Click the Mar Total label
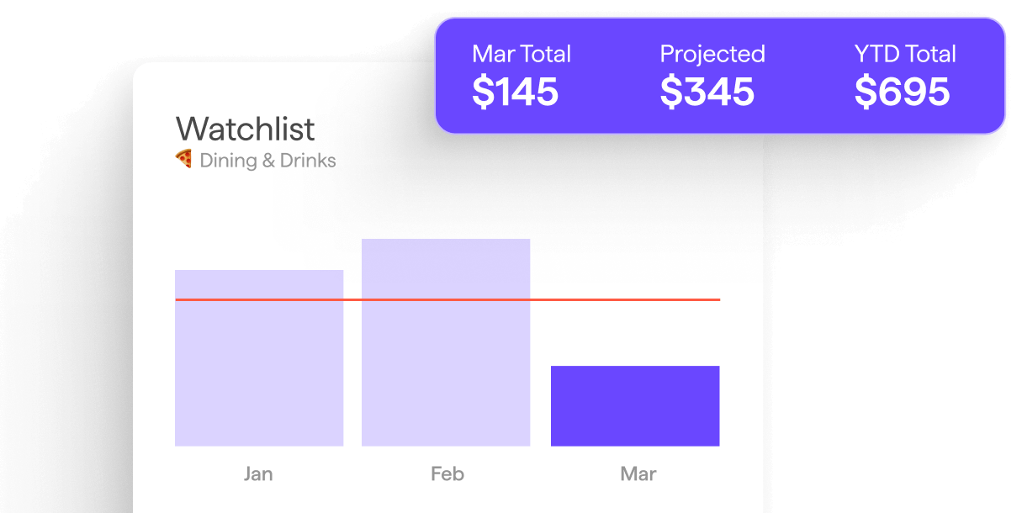This screenshot has height=513, width=1022. coord(522,55)
